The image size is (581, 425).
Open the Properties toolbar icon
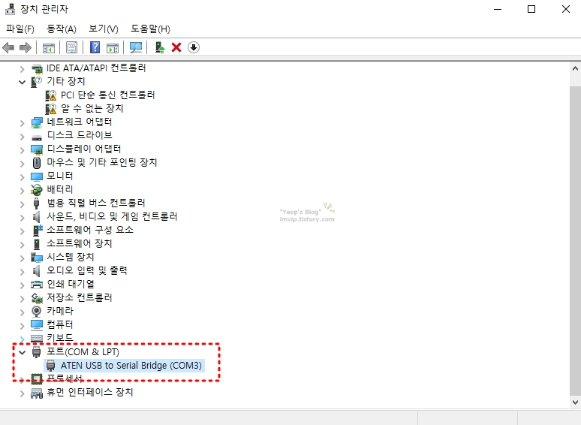[x=71, y=47]
